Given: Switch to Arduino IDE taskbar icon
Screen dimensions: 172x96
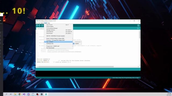Looking at the screenshot, I should [x=46, y=94].
